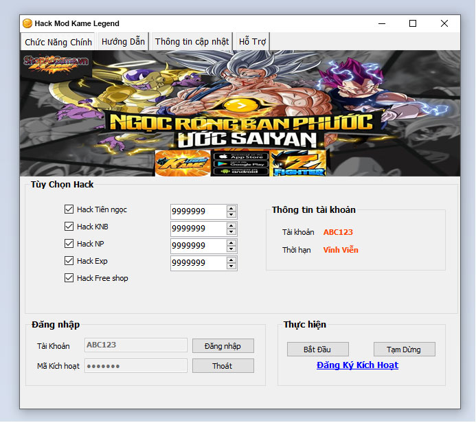The image size is (476, 423).
Task: Click the Kame Legend game logo in banner
Action: point(183,163)
